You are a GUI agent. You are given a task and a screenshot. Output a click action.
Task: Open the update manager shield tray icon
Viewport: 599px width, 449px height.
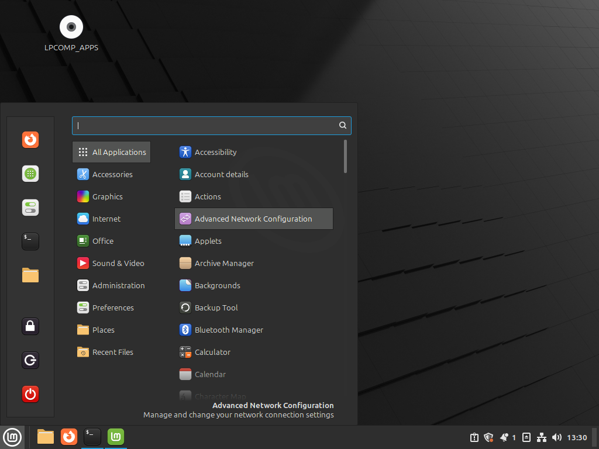(488, 437)
